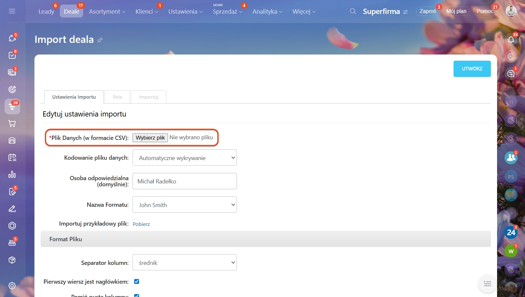The width and height of the screenshot is (525, 297).
Task: Open the PS chat avatar in right panel
Action: pos(511,177)
